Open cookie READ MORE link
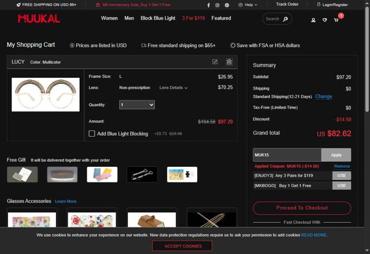This screenshot has height=254, width=370. pyautogui.click(x=313, y=235)
